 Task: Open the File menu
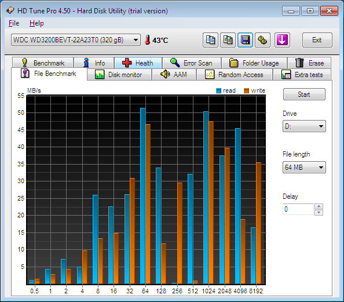click(14, 23)
